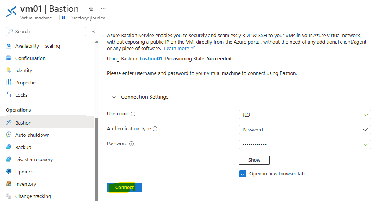The image size is (376, 201).
Task: Click the Configuration toolbox icon
Action: point(9,58)
